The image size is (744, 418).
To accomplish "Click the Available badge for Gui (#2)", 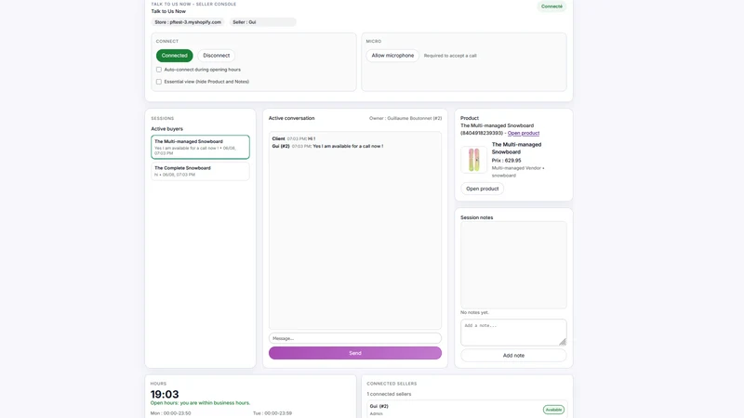I will [x=553, y=410].
